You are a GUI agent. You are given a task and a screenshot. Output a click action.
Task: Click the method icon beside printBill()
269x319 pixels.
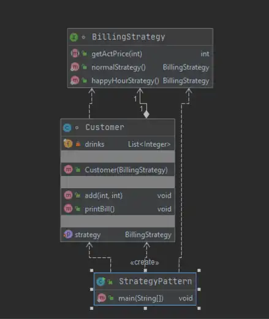pos(68,209)
